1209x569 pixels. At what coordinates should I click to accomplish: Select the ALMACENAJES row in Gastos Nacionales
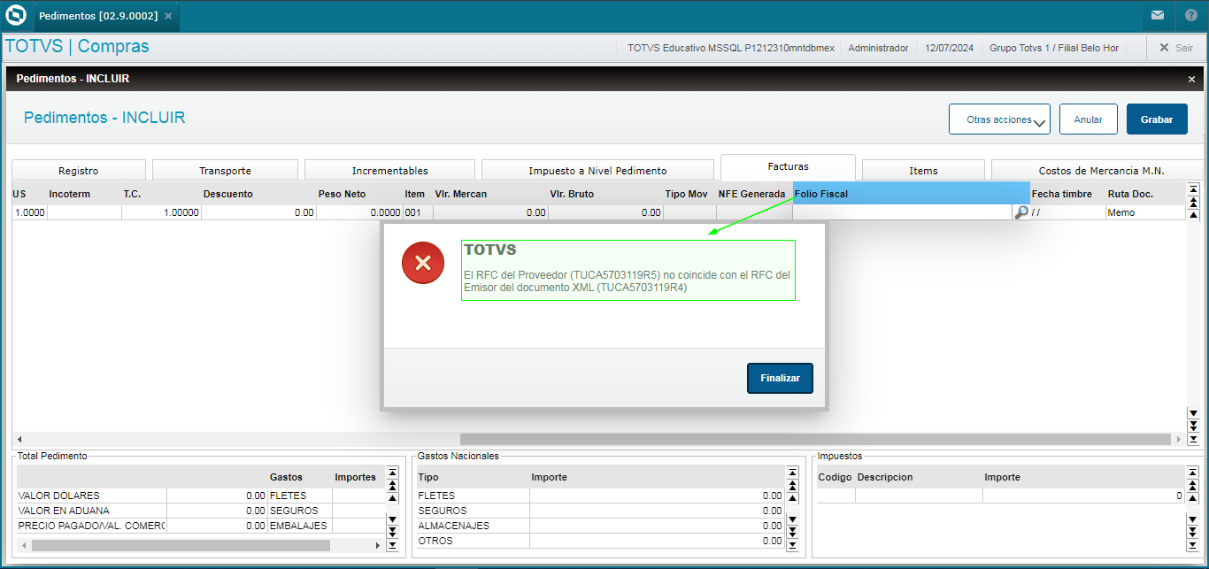600,526
